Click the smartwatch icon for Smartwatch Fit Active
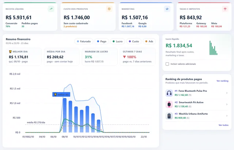Viewport: 234px width, 150px height. (x=169, y=104)
